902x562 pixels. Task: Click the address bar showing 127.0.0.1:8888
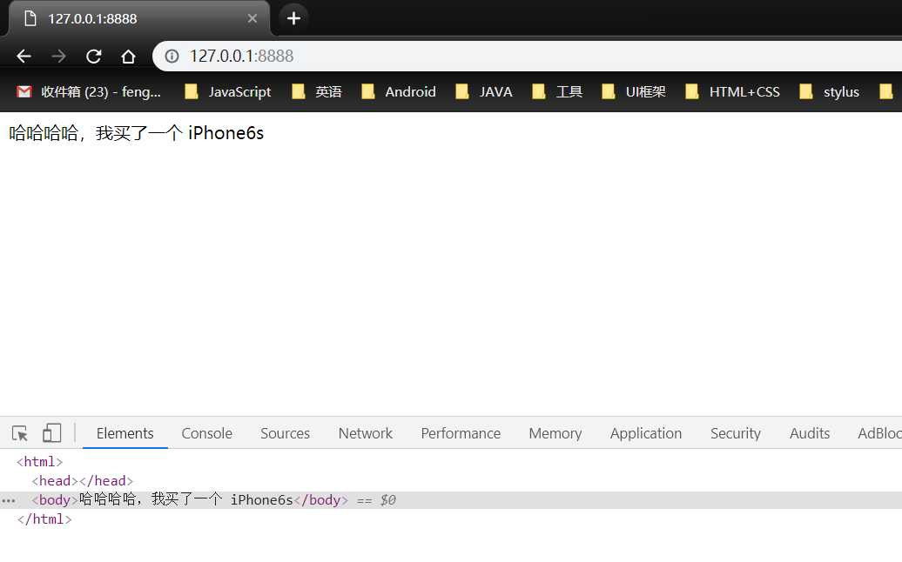click(527, 57)
